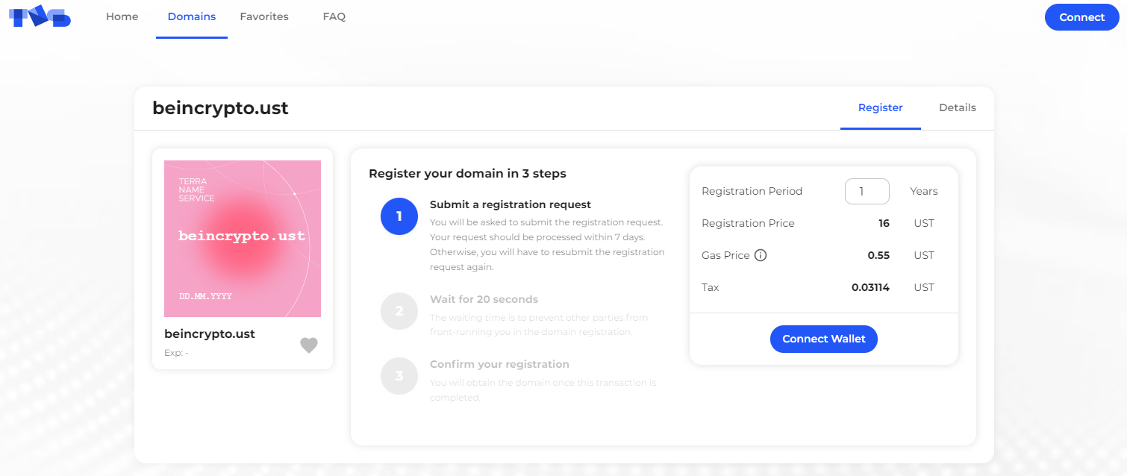Open the Favorites page
This screenshot has width=1127, height=476.
tap(264, 16)
